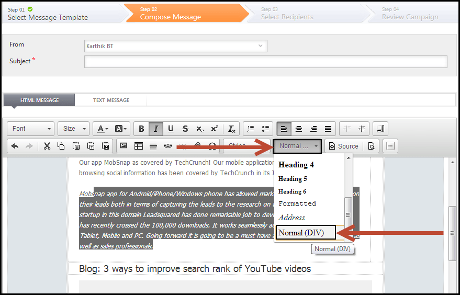Choose Normal (DIV) format
The width and height of the screenshot is (460, 295).
(306, 233)
